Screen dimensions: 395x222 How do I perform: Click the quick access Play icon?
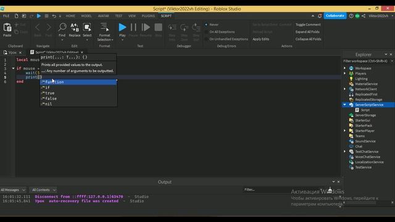(39, 16)
